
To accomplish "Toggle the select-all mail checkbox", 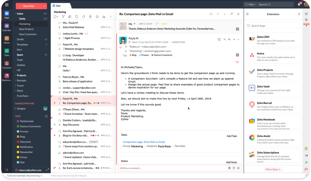I will (x=55, y=17).
